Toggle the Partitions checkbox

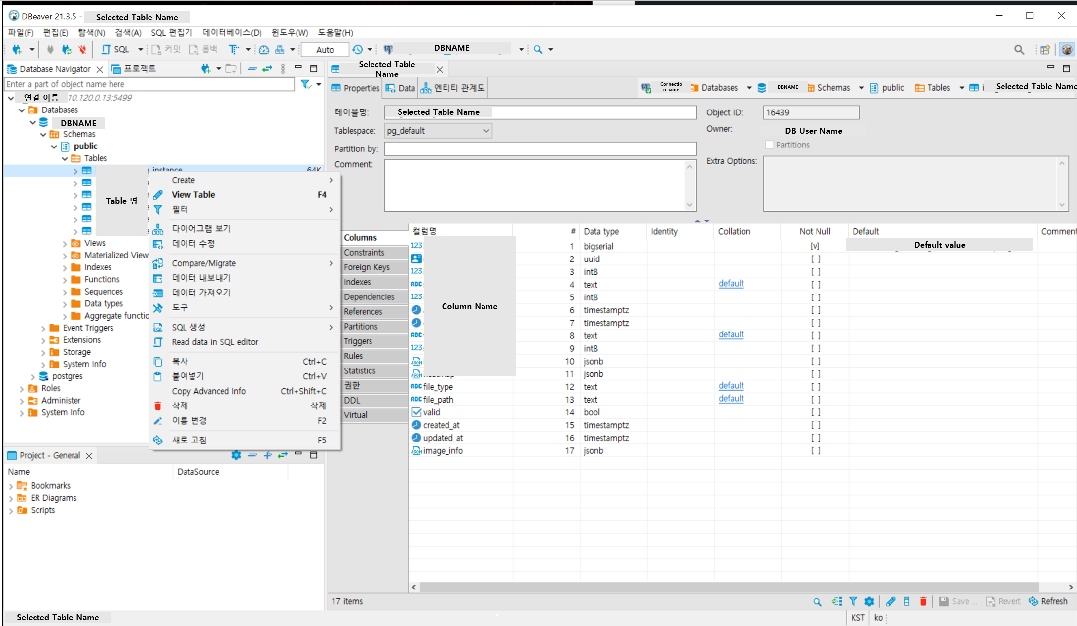(769, 145)
